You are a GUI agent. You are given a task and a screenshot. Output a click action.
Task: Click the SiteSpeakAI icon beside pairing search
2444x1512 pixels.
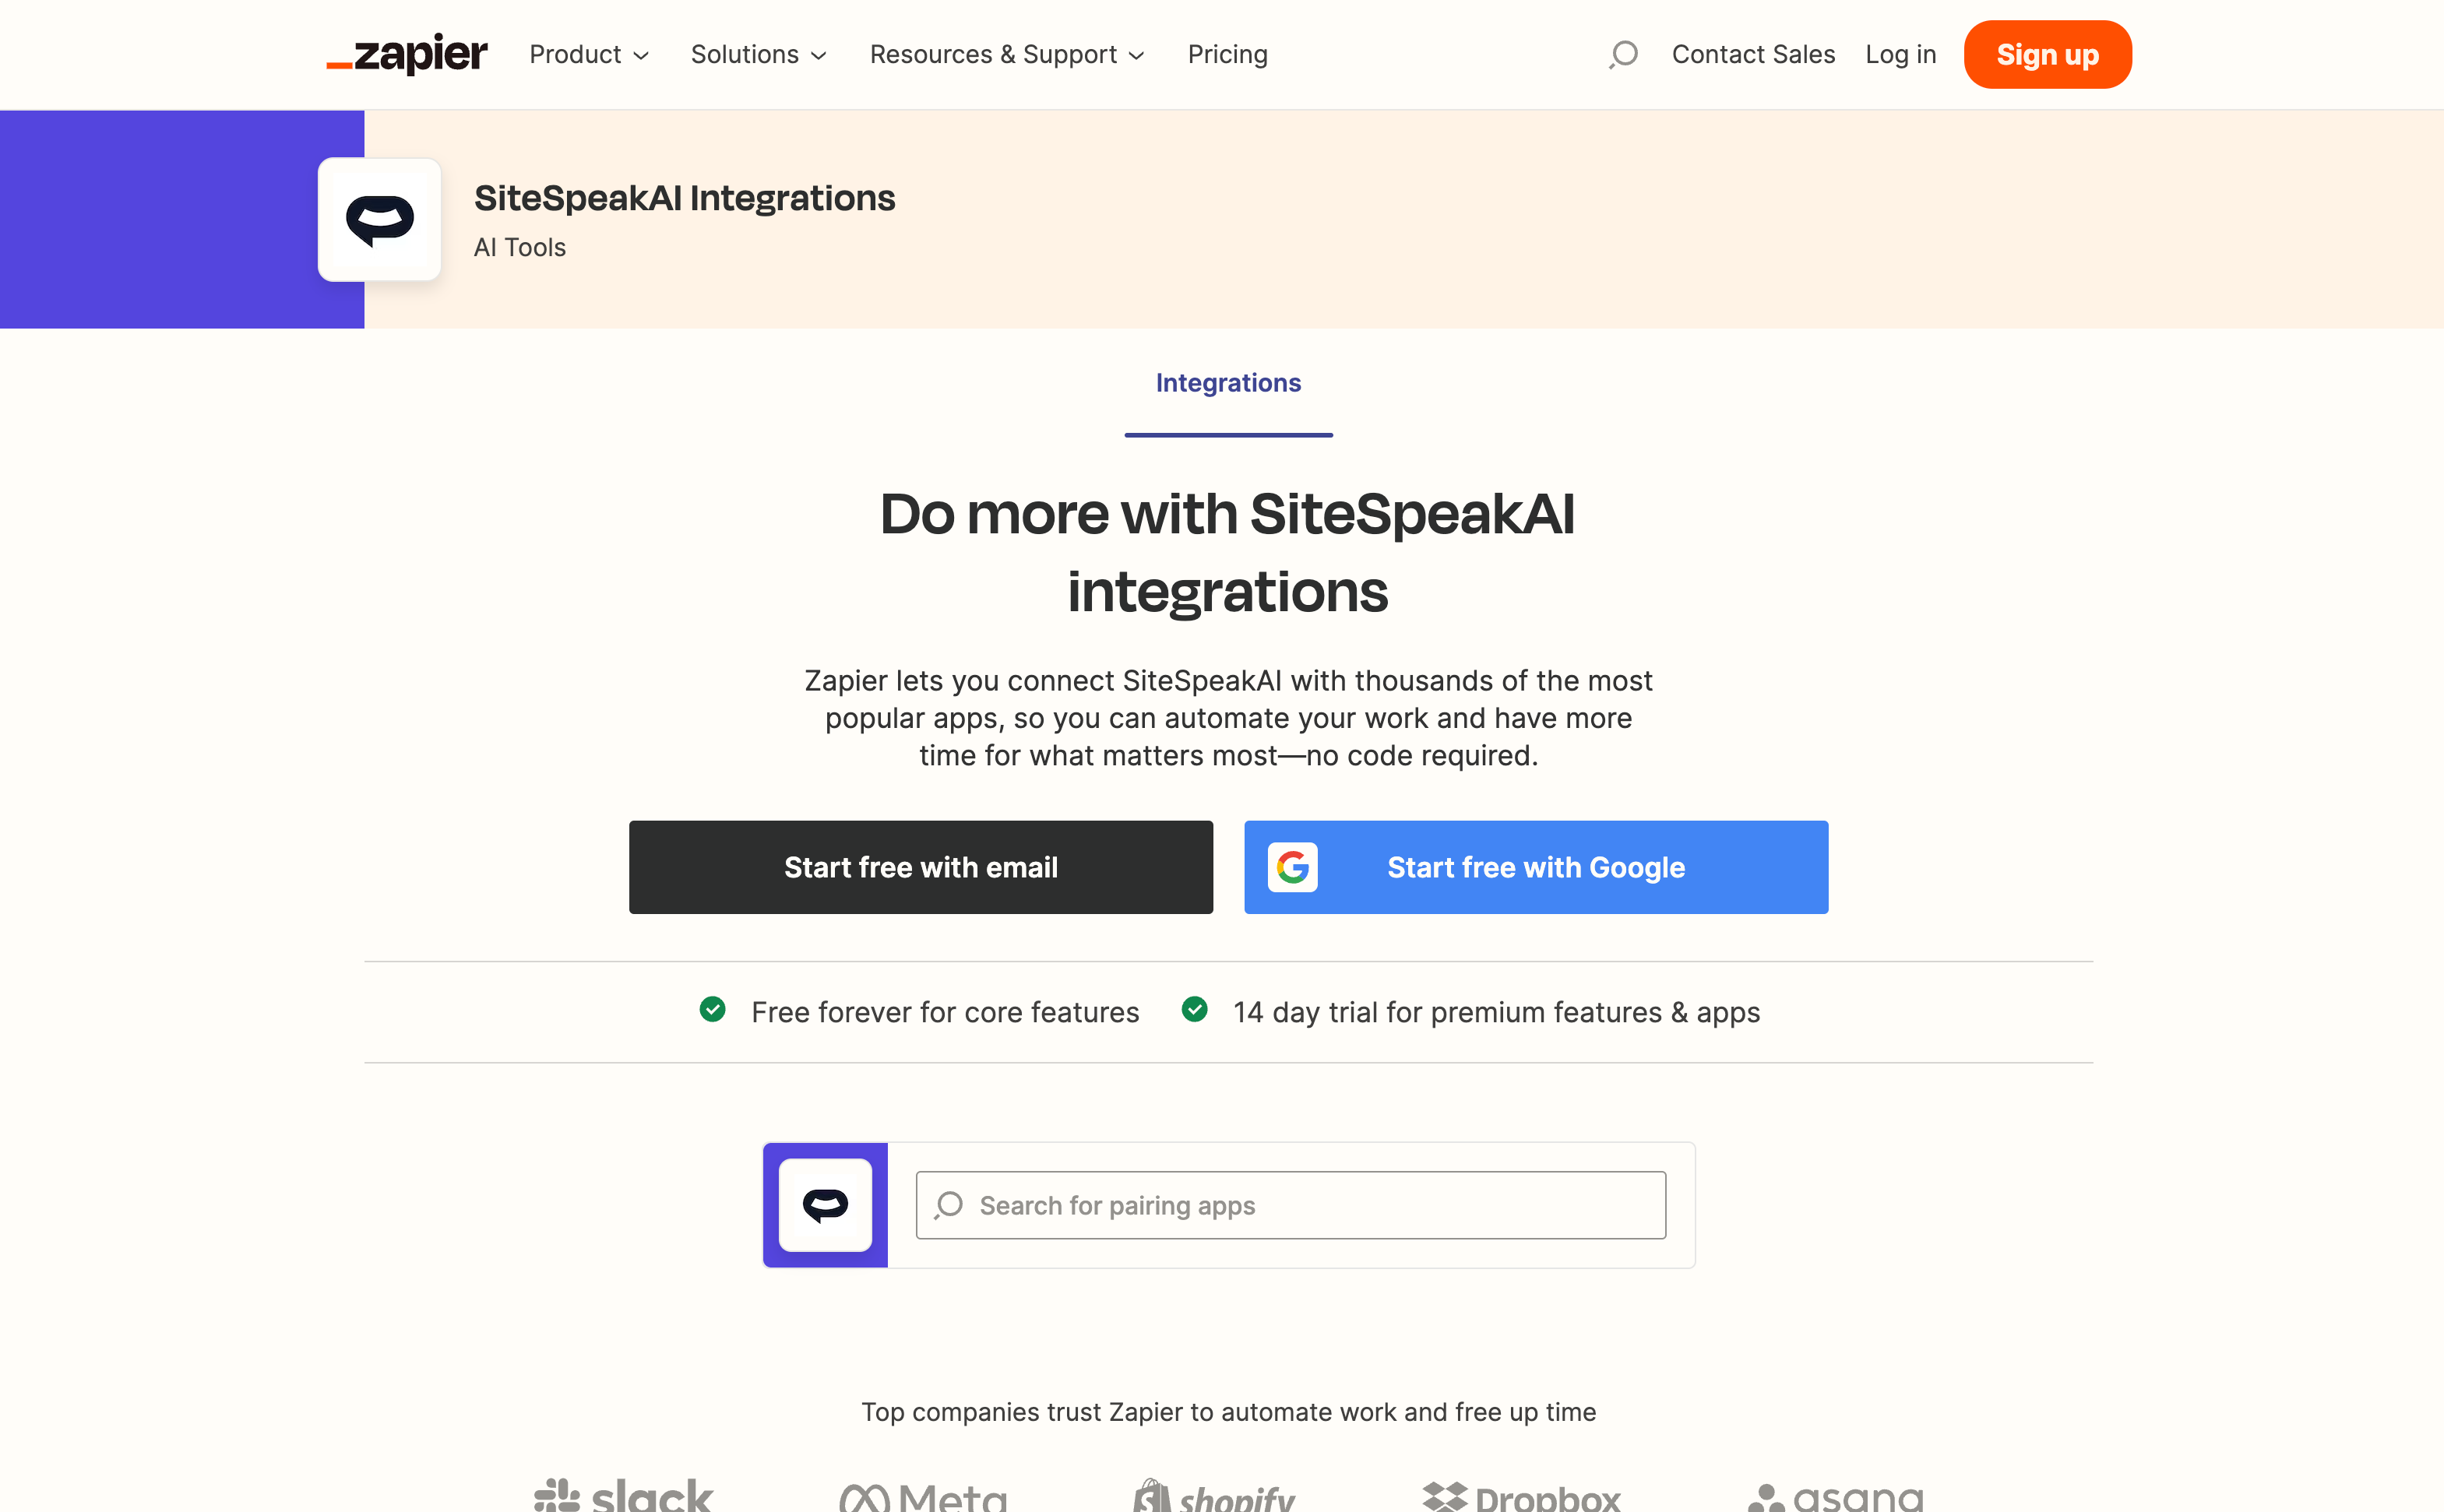point(826,1205)
